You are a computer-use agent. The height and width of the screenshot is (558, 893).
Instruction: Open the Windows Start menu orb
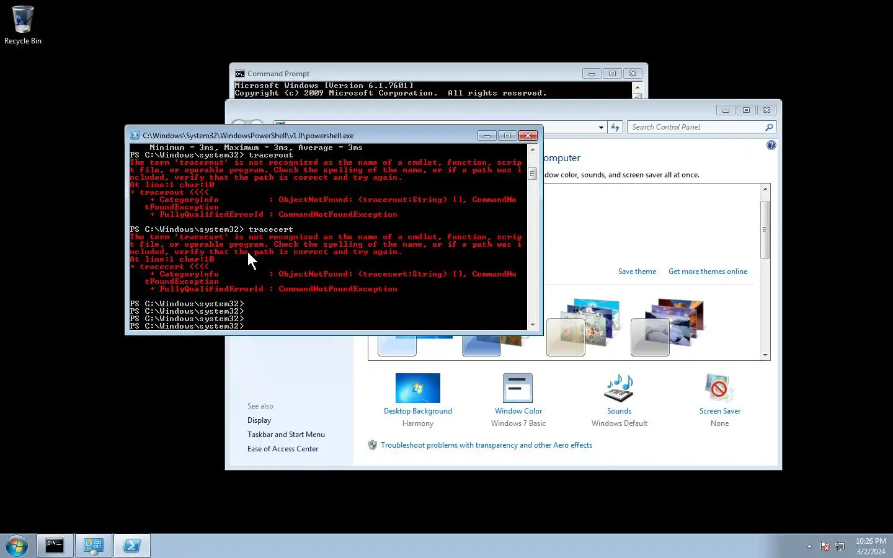pos(17,546)
